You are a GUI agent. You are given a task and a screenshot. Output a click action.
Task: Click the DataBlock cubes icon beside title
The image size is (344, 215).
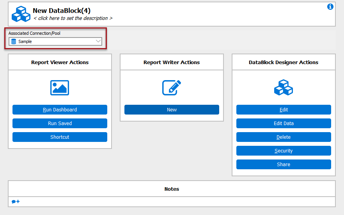21,14
